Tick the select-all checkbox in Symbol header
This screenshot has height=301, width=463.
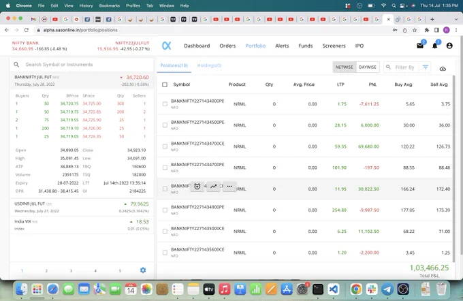pos(165,84)
